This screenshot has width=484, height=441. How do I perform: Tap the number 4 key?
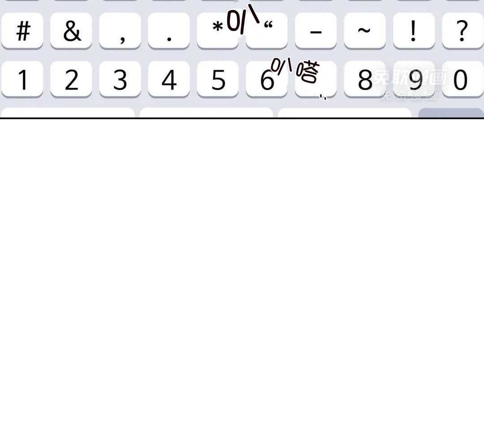169,80
